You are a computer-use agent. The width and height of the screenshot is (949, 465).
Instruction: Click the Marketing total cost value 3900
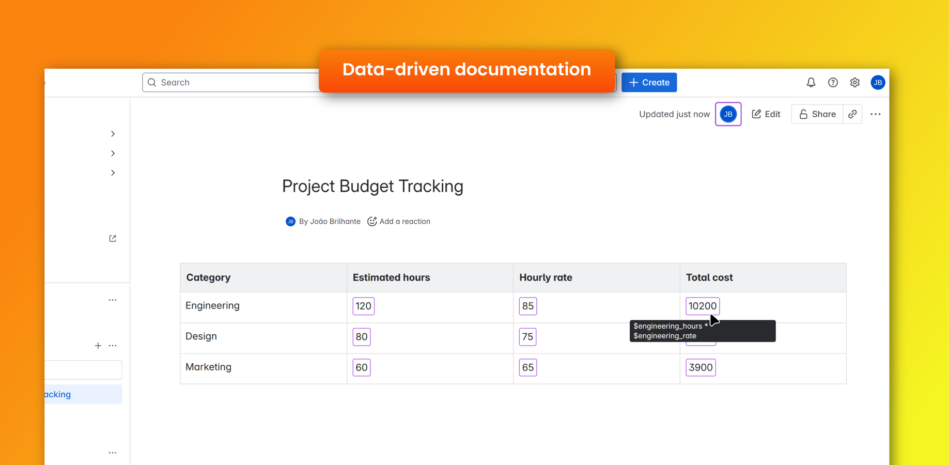(x=701, y=367)
